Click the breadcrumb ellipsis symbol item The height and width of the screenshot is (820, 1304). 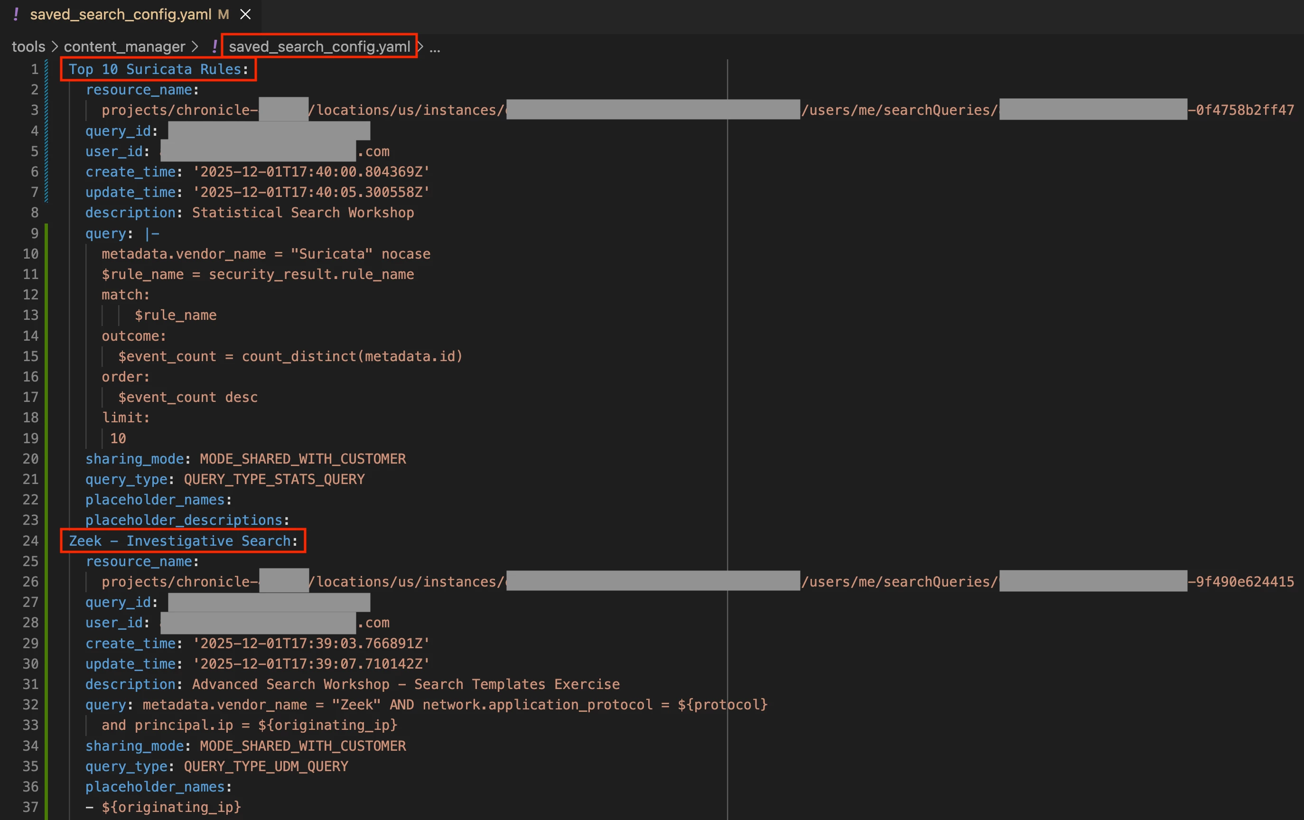click(435, 47)
